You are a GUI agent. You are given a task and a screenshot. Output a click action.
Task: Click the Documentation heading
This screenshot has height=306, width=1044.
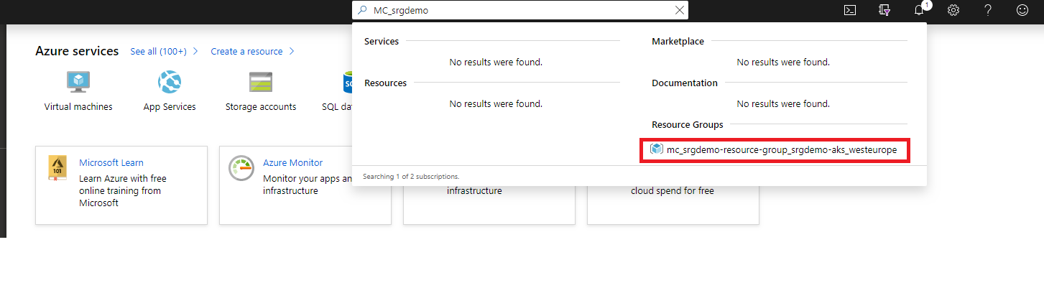pyautogui.click(x=685, y=83)
